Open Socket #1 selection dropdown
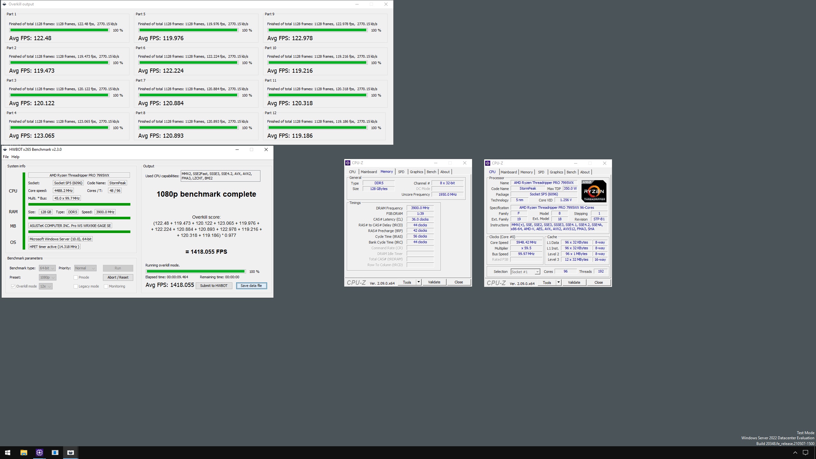The height and width of the screenshot is (459, 816). (x=525, y=272)
